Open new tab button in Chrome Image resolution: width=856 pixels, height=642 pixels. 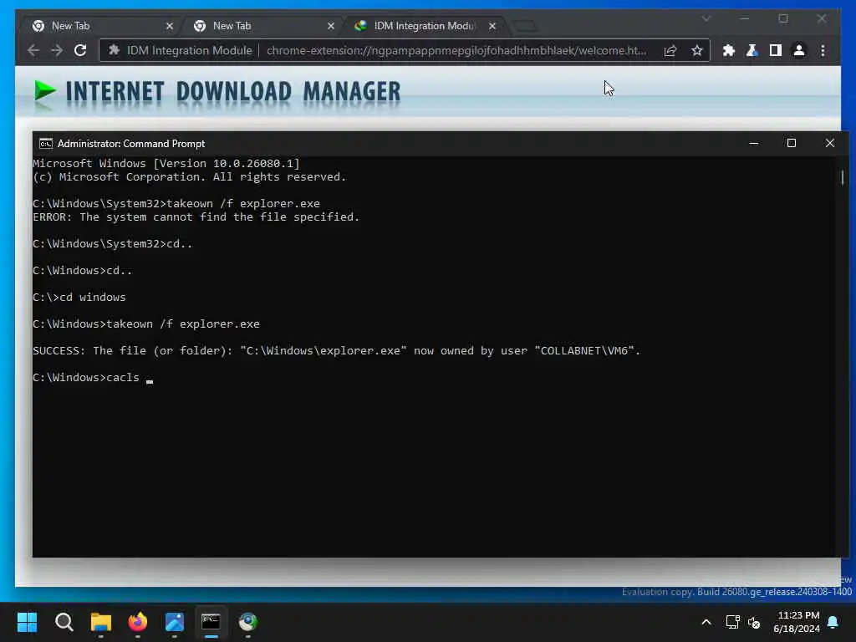coord(525,26)
